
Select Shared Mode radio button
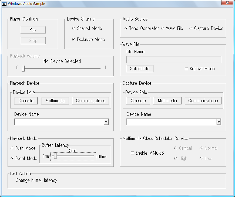[73, 28]
